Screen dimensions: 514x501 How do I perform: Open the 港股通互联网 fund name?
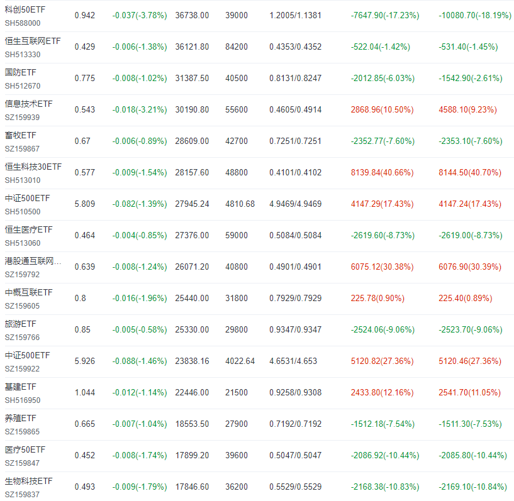click(x=33, y=262)
